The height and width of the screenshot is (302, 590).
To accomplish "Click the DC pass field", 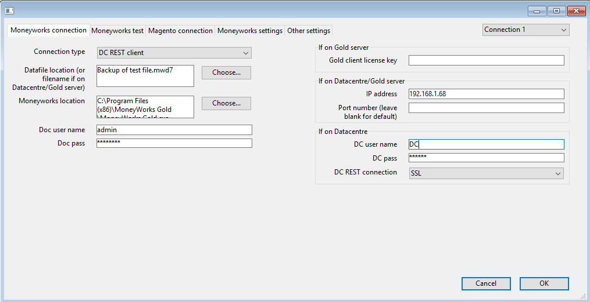I will pyautogui.click(x=487, y=158).
